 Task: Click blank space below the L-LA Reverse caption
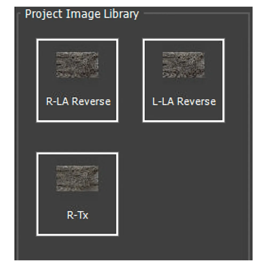pos(183,113)
